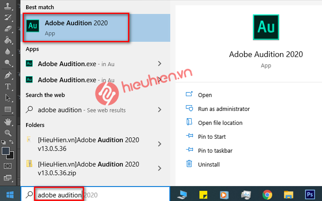Select the Zoom tool in Photoshop toolbar

coord(8,133)
